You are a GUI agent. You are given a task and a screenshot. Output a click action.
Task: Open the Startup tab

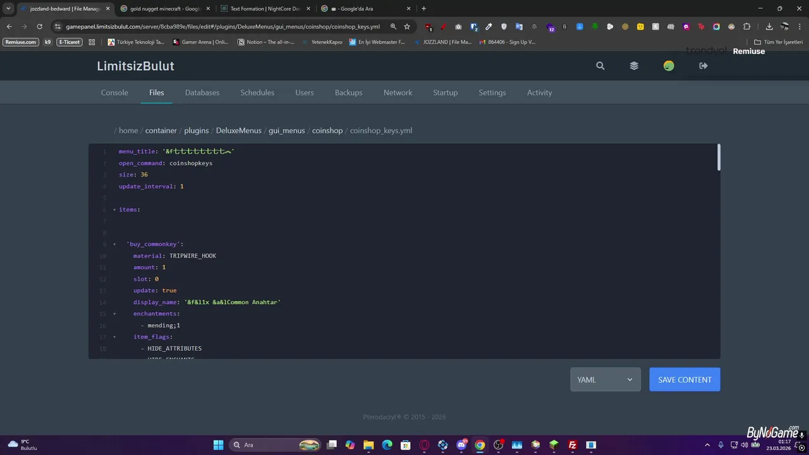pos(446,92)
